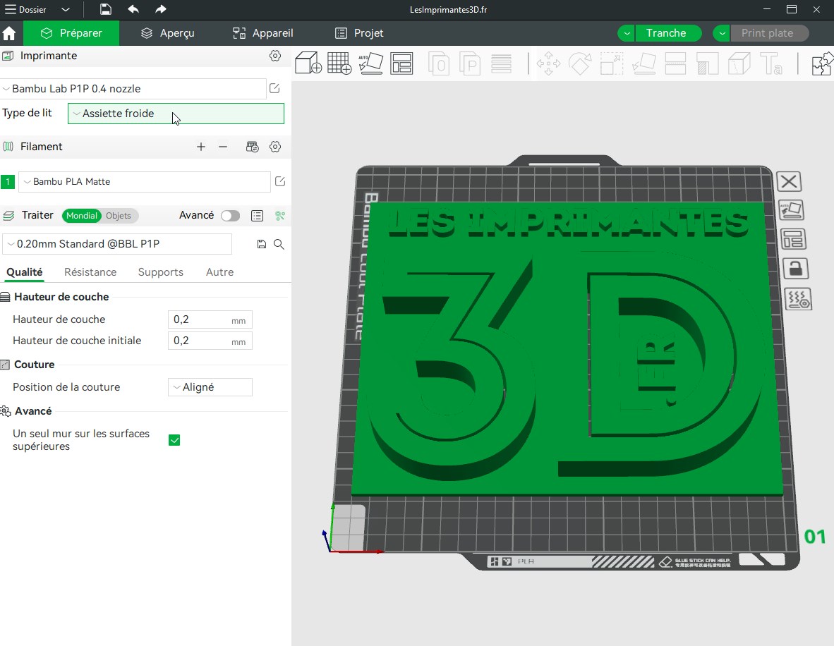Screen dimensions: 834x646
Task: Click the redo arrow icon
Action: 161,9
